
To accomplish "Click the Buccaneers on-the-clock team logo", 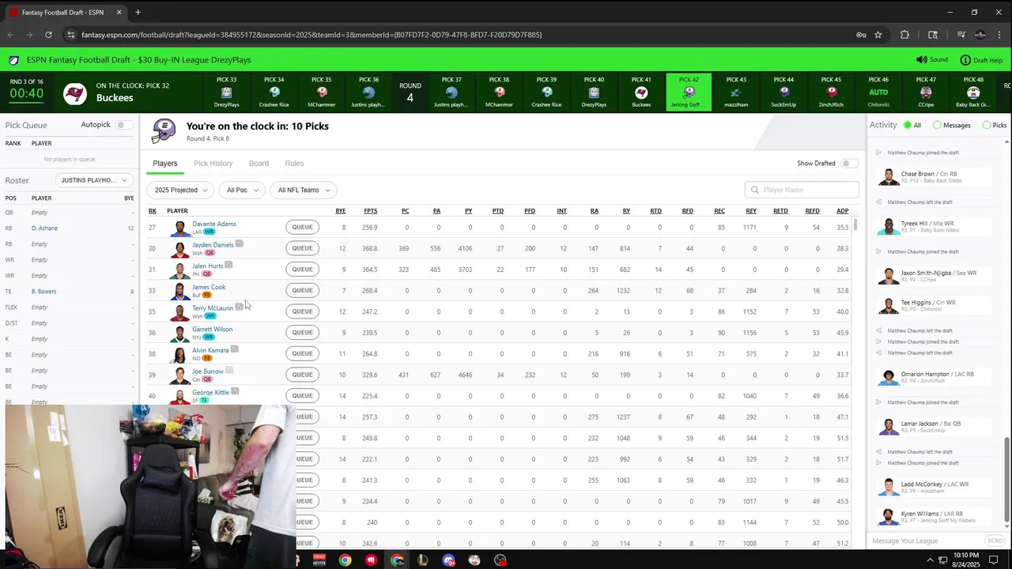I will (x=74, y=93).
